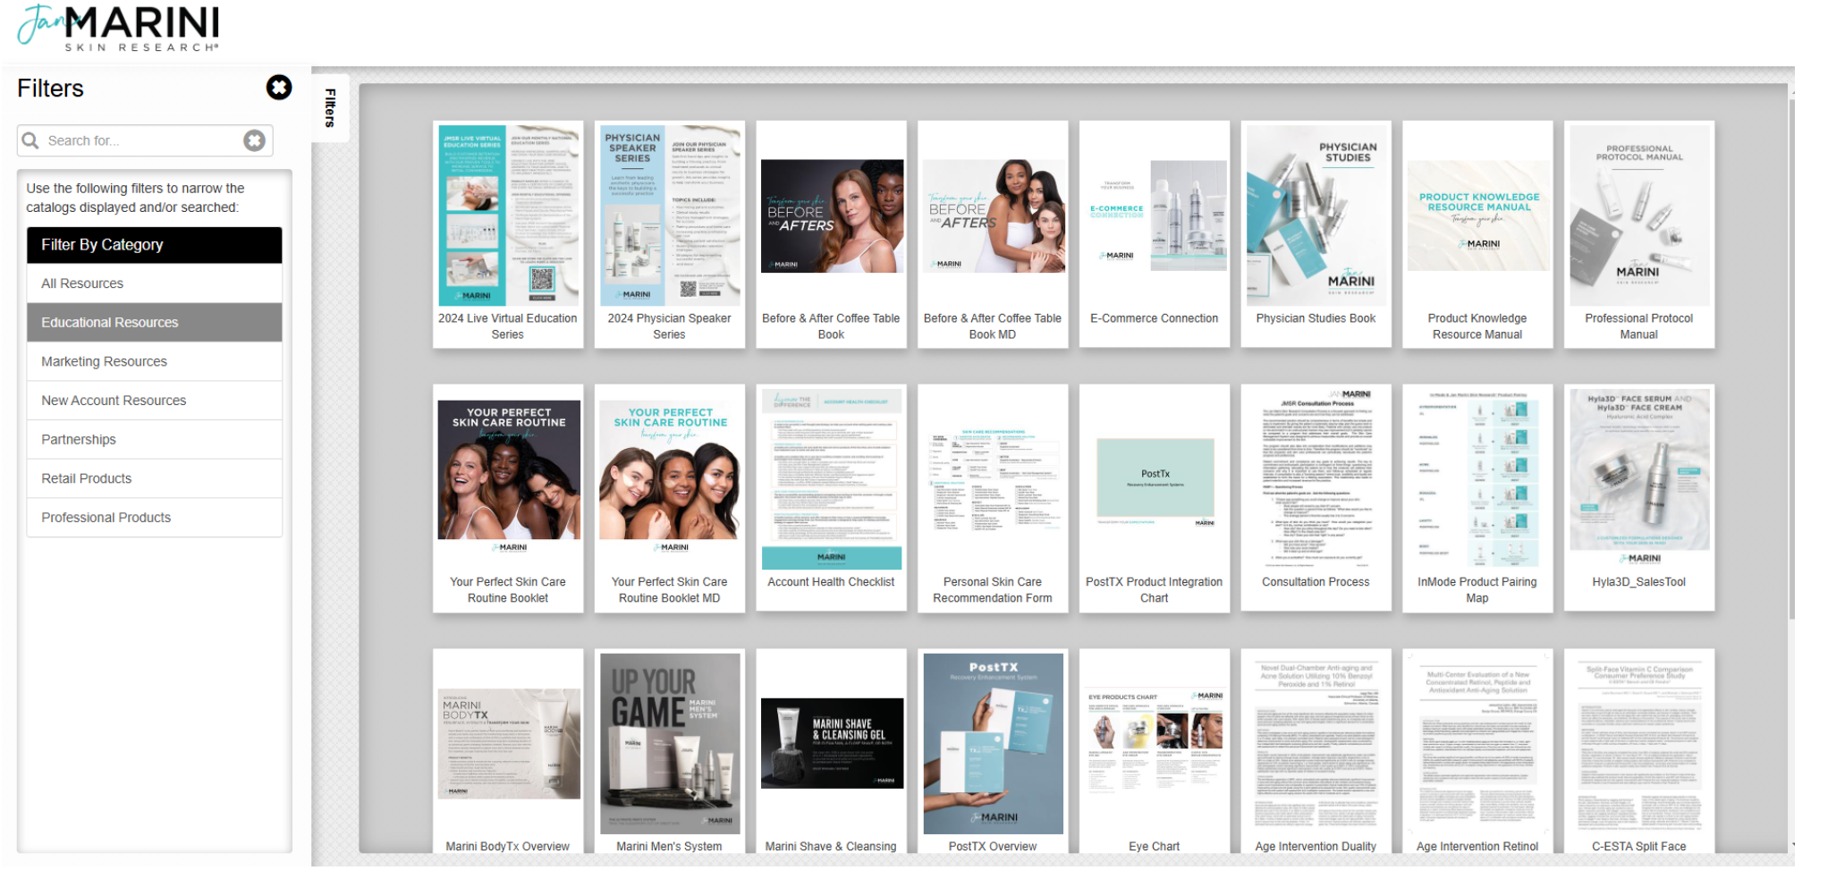This screenshot has height=896, width=1828.
Task: Open Personal Skin Care Recommendation Form
Action: [993, 498]
